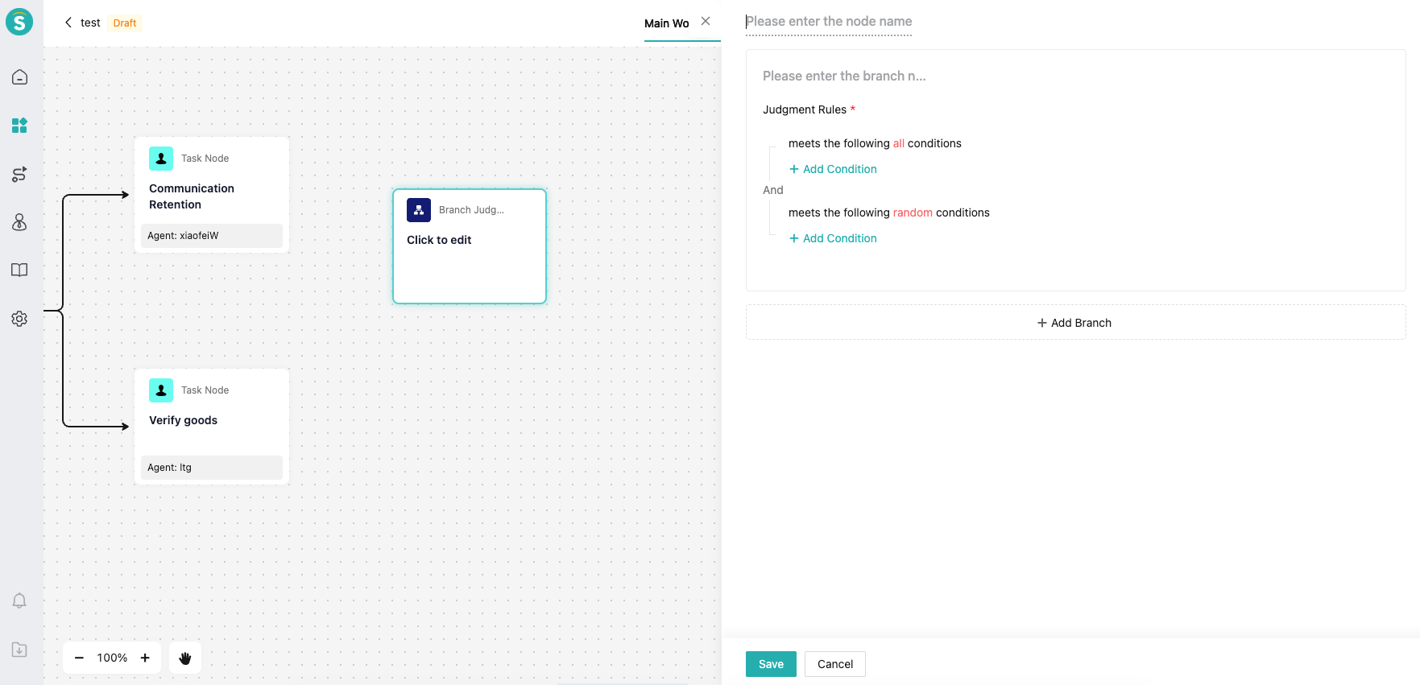Close the Main Wo tab
This screenshot has width=1420, height=685.
tap(706, 22)
